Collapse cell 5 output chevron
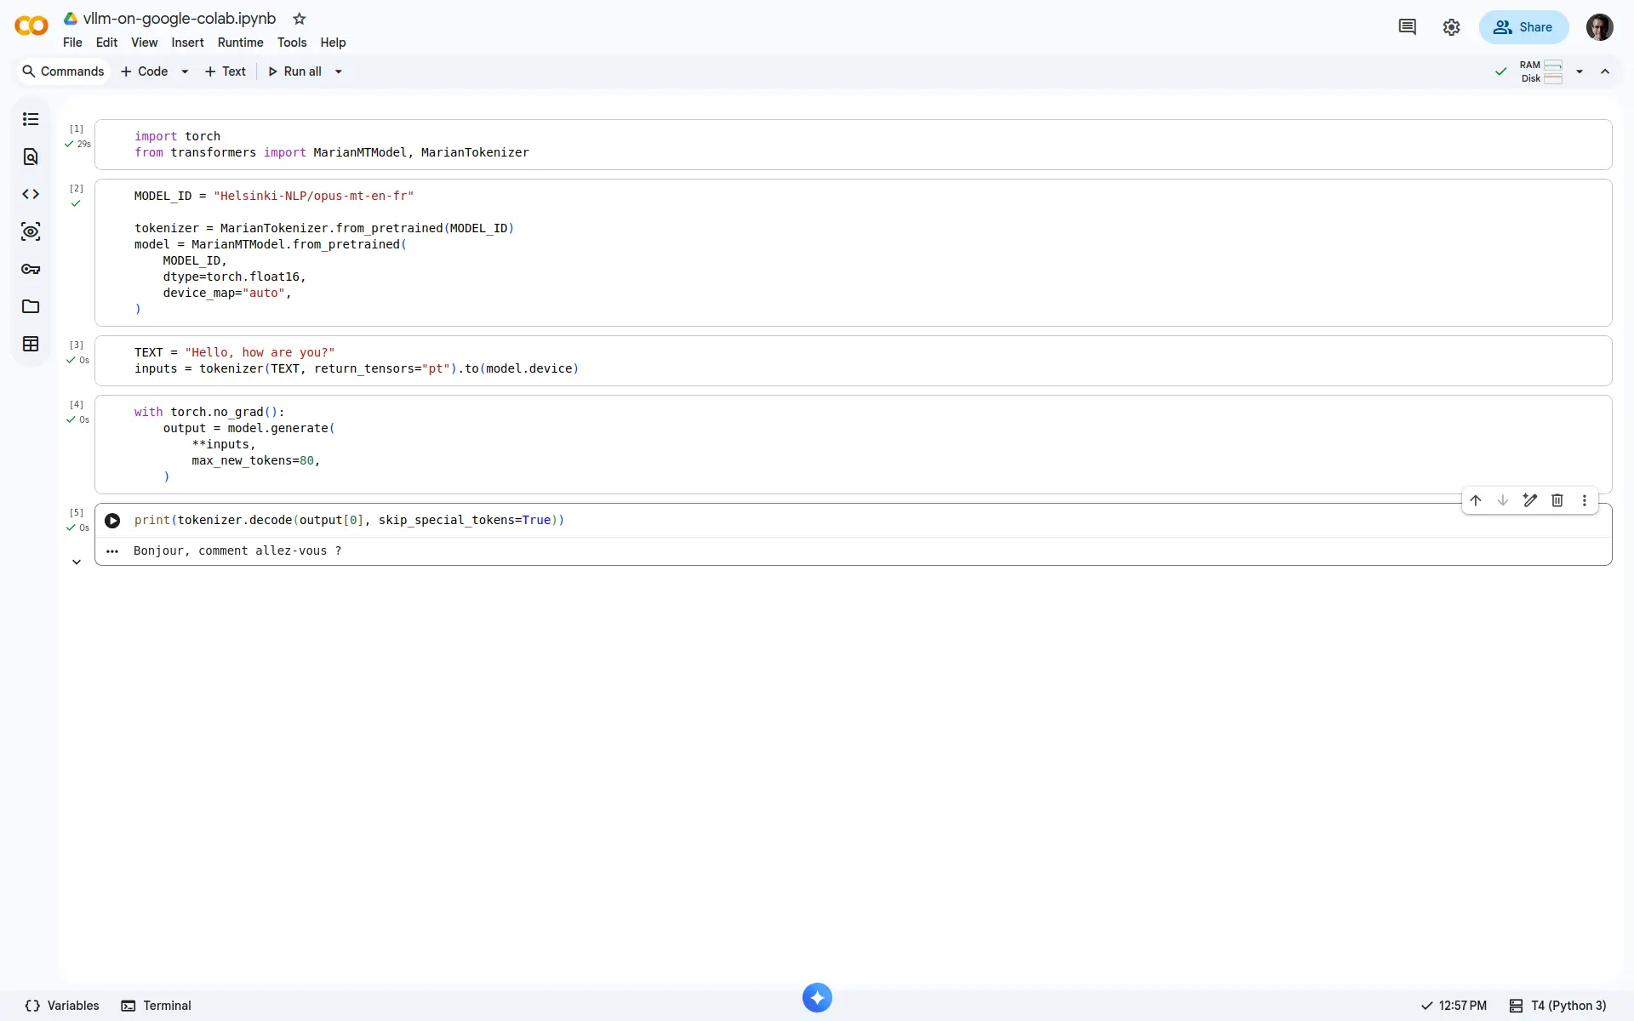Image resolution: width=1634 pixels, height=1021 pixels. click(77, 562)
